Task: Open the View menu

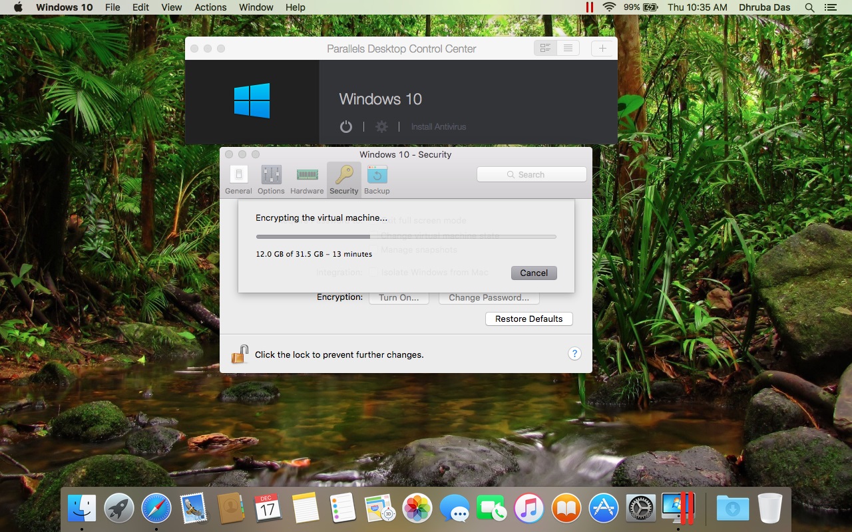Action: [171, 7]
